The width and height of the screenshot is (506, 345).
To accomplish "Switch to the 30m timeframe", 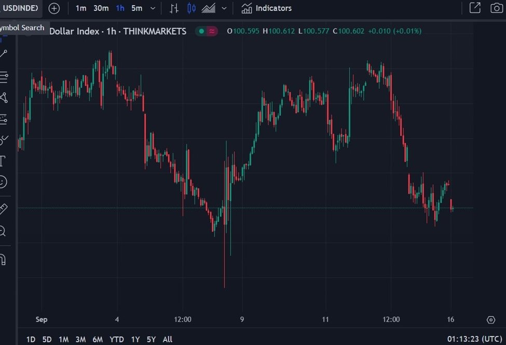I will point(101,8).
